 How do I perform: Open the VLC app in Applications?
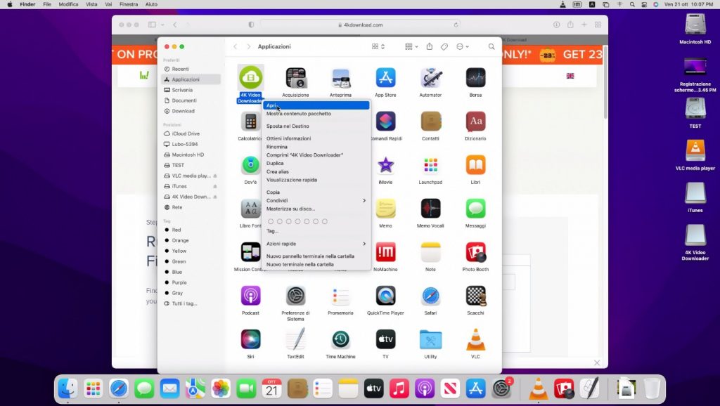[475, 340]
